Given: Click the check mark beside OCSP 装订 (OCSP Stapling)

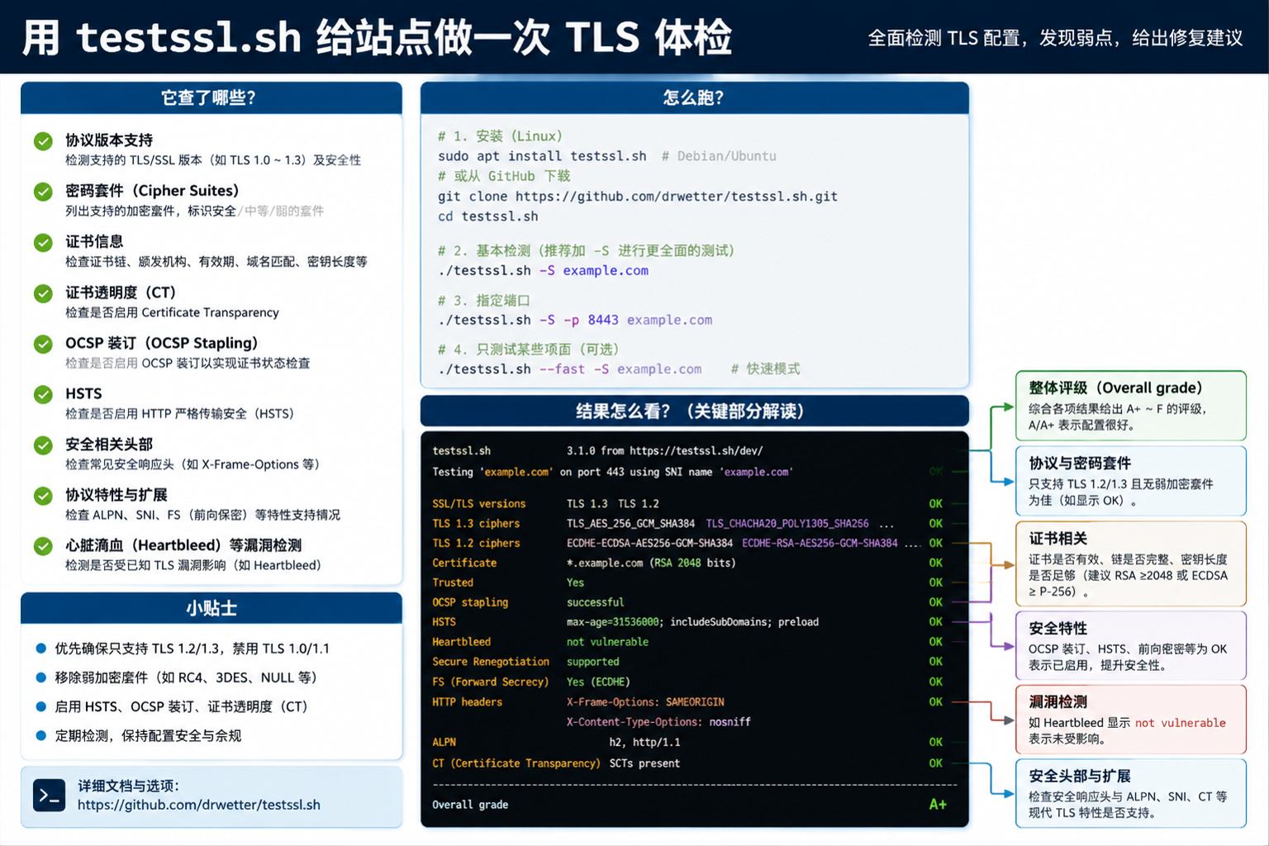Looking at the screenshot, I should coord(43,344).
